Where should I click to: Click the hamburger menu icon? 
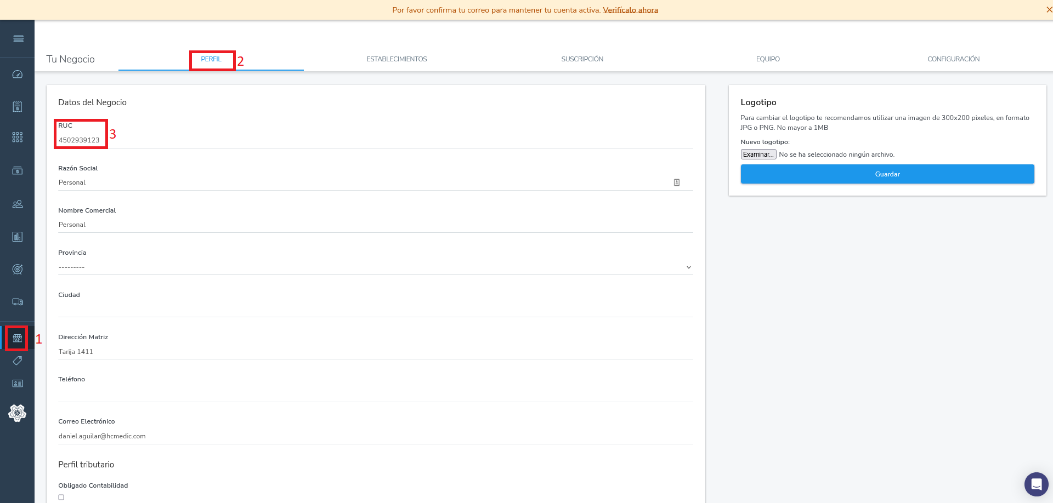18,39
